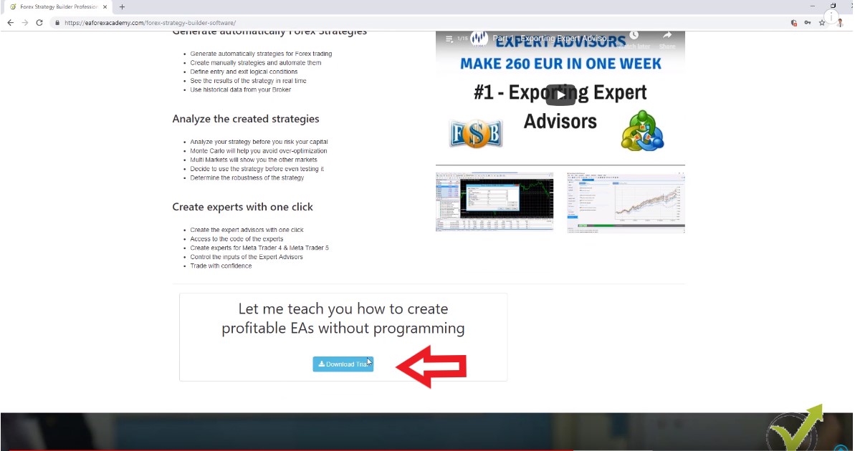
Task: Bookmark this page with the star icon
Action: pyautogui.click(x=822, y=23)
